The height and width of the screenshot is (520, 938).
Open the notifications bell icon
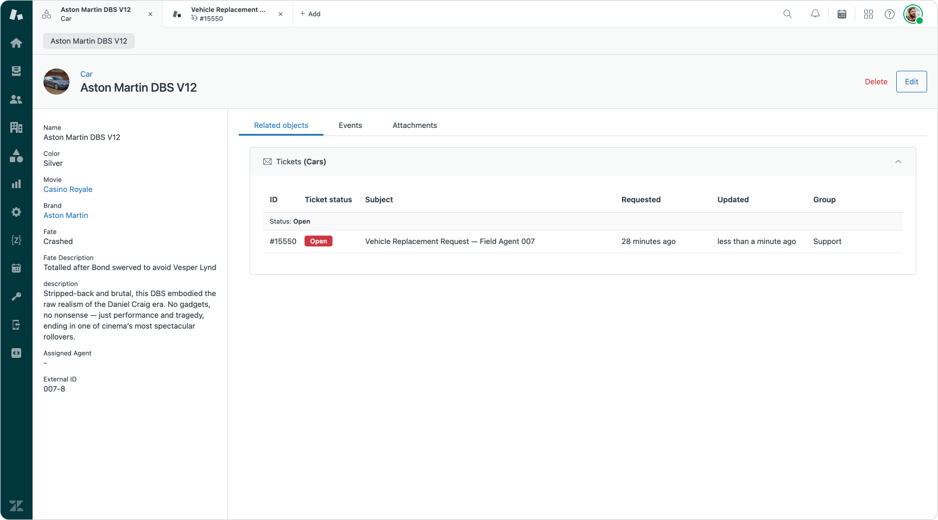pos(815,14)
